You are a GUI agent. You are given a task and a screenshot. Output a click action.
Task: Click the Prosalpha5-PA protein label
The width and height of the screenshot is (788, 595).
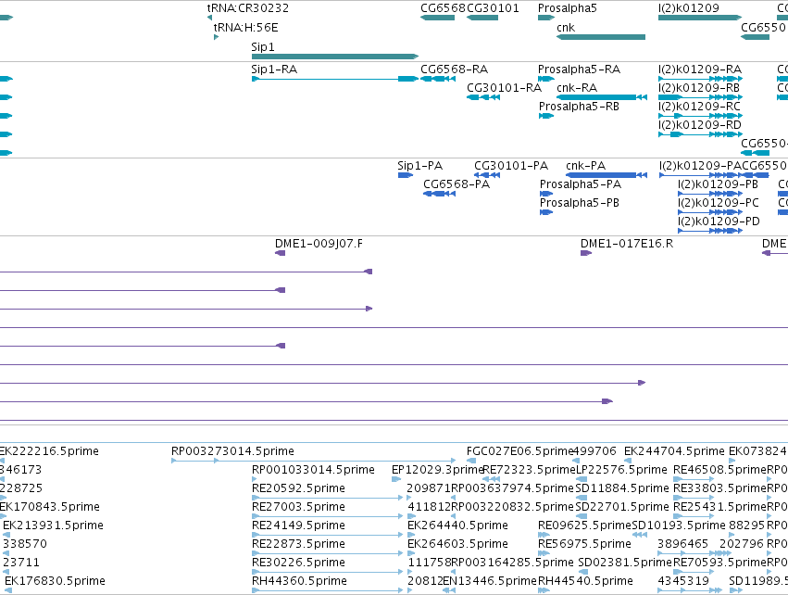[x=581, y=184]
